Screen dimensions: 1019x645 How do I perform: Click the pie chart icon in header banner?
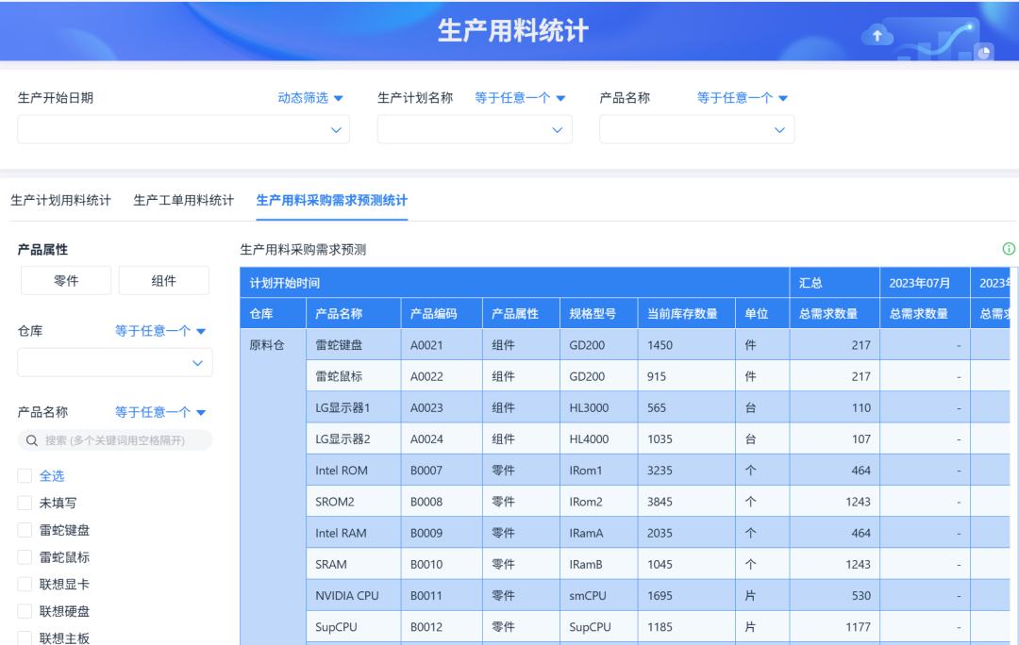point(984,52)
